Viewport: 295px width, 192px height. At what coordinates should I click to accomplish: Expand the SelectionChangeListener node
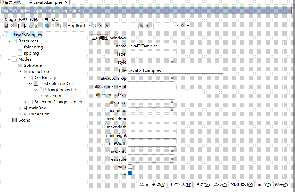coord(25,102)
